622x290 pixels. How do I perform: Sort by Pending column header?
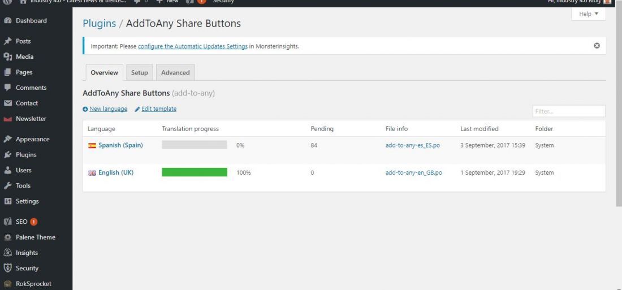click(x=322, y=128)
